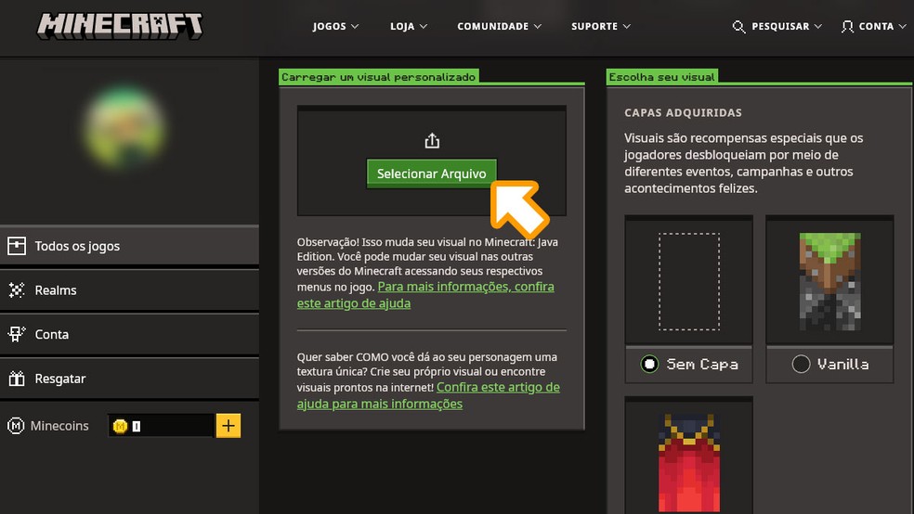This screenshot has height=514, width=914.
Task: Open 'Confira este artigo de ajuda' link
Action: point(428,395)
